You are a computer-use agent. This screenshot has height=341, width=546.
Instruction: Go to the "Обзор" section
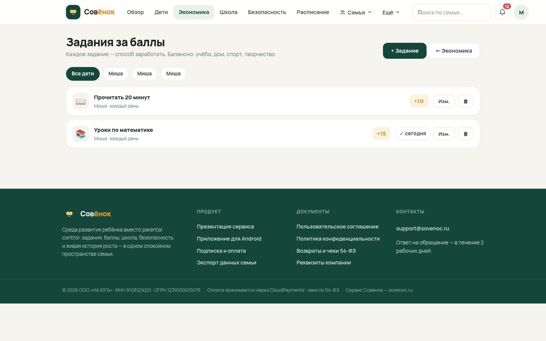tap(135, 12)
